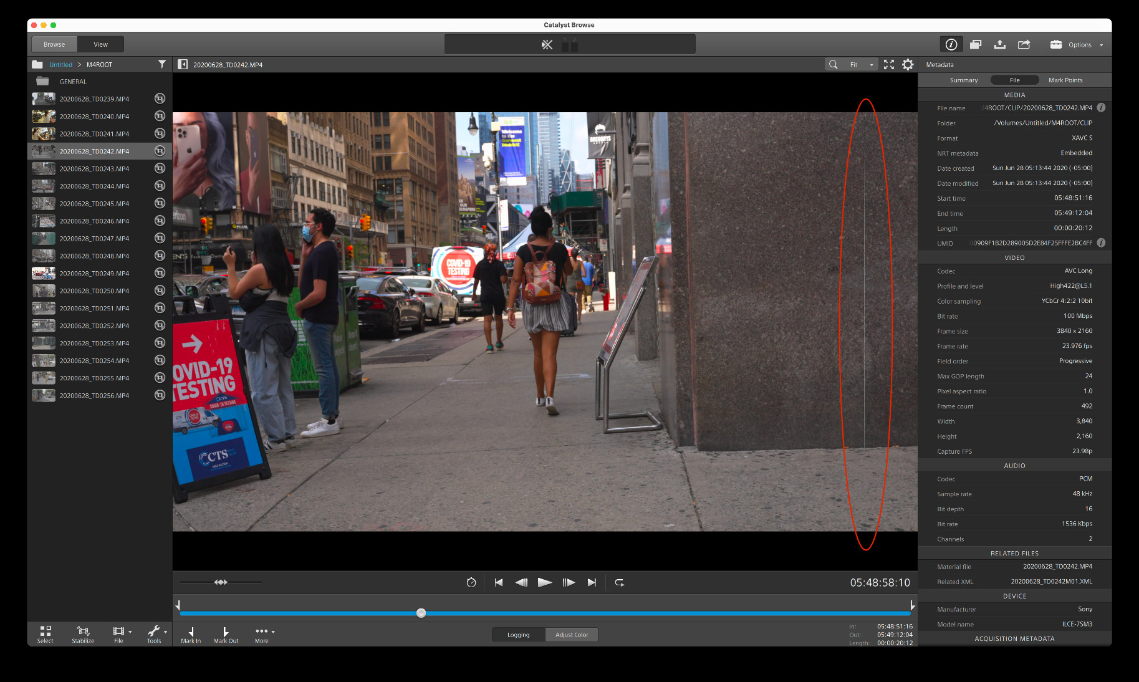Click the Untitled breadcrumb link
The height and width of the screenshot is (682, 1139).
(x=60, y=64)
